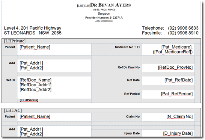
Task: Select the [LHTAC] section tag
Action: pos(13,110)
